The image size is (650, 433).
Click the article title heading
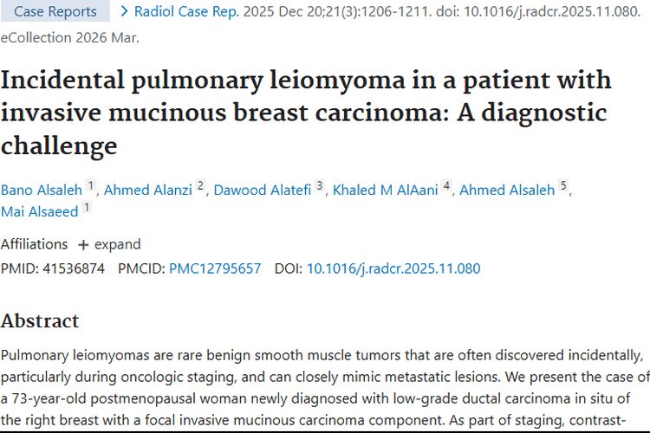point(306,113)
